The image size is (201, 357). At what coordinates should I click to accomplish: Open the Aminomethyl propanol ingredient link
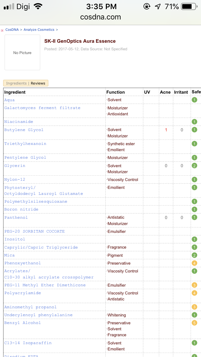[30, 307]
